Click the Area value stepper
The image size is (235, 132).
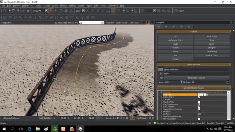(181, 82)
